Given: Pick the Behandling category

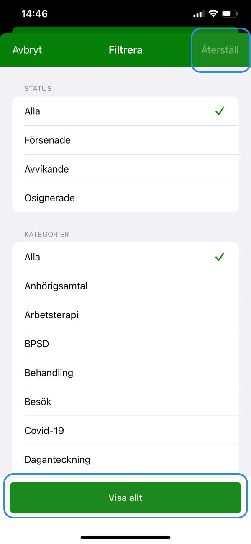Looking at the screenshot, I should (125, 373).
